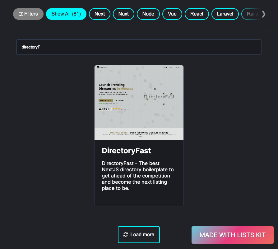Show more categories with the right chevron
This screenshot has width=278, height=249.
point(264,14)
